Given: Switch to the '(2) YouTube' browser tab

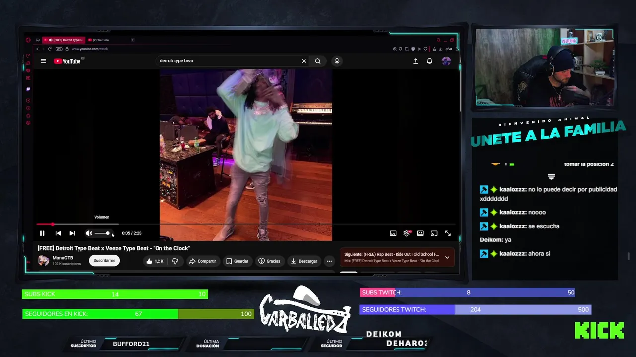Looking at the screenshot, I should (x=100, y=40).
